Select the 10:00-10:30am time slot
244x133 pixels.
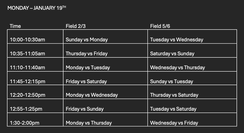27,39
